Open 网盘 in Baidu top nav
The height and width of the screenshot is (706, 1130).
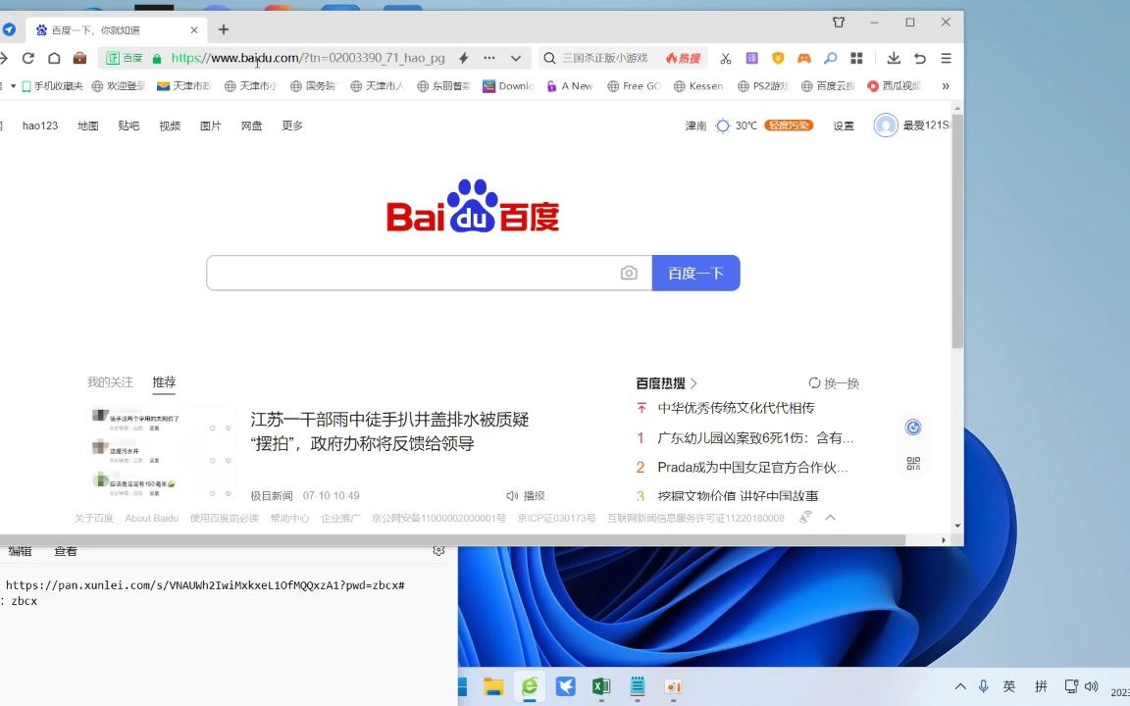point(251,126)
